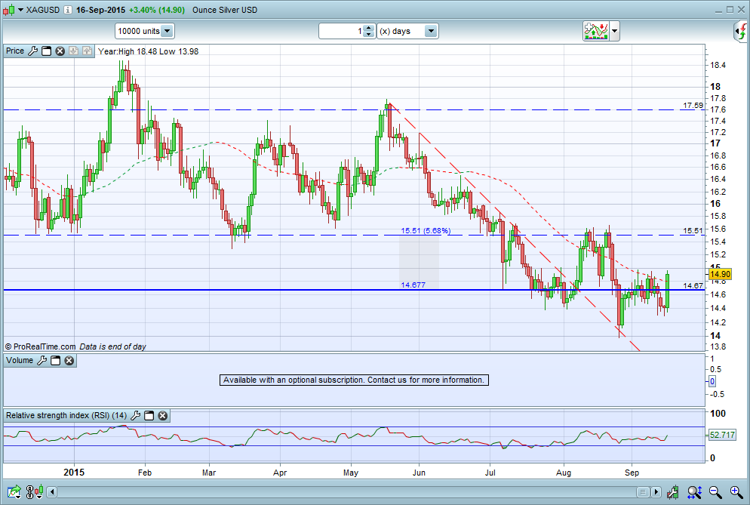Open the candlestick chart style menu

(x=8, y=10)
